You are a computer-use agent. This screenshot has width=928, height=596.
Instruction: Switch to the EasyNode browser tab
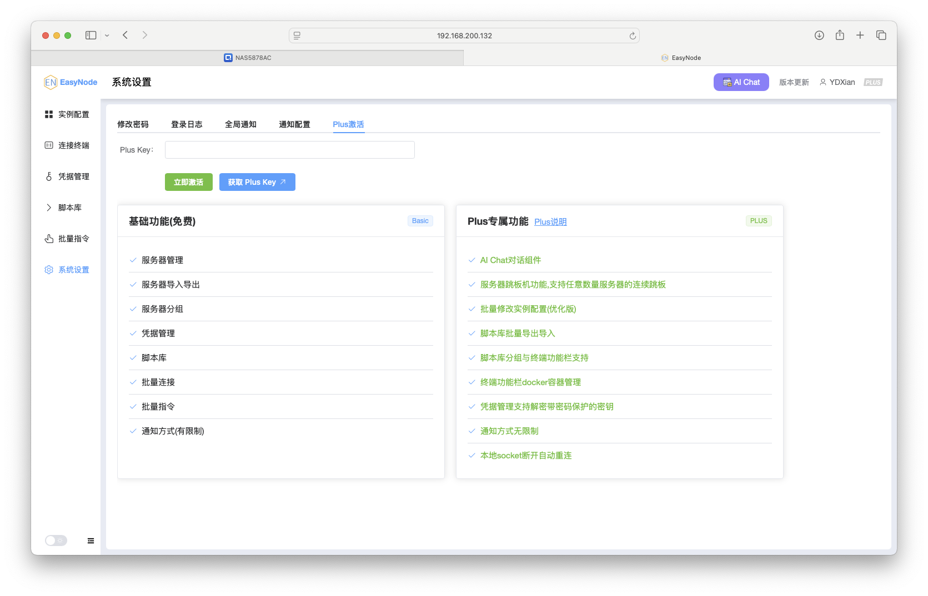pos(681,57)
